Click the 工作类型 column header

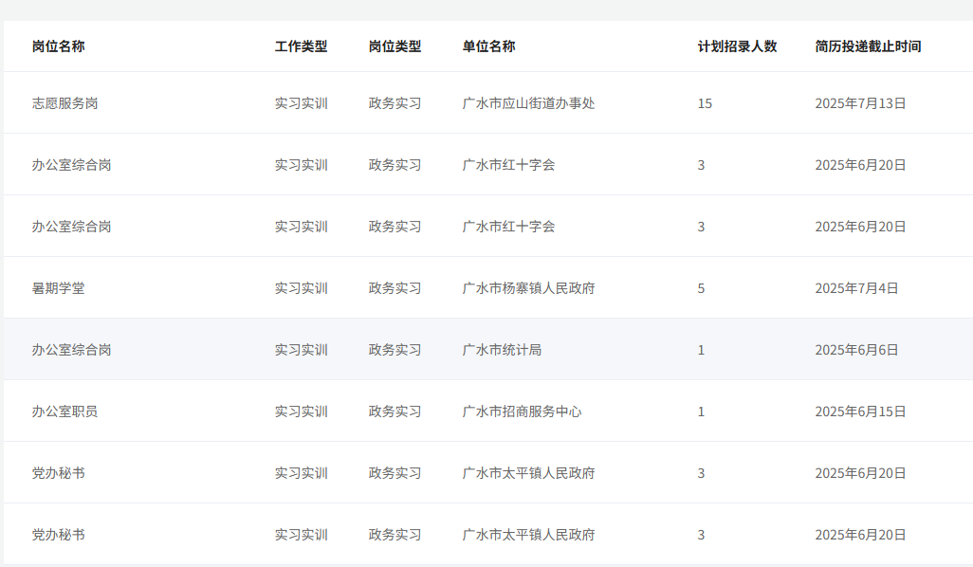301,46
